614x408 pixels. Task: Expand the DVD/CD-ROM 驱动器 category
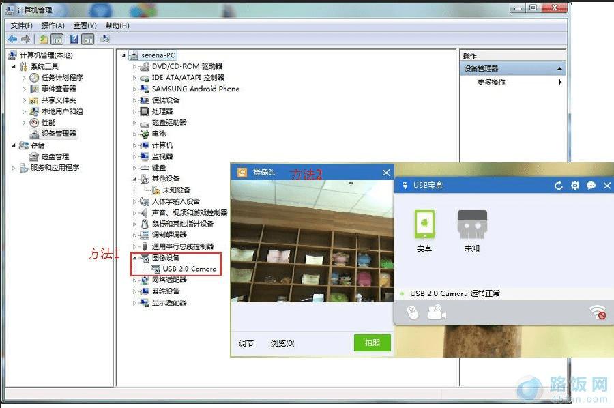click(x=134, y=67)
